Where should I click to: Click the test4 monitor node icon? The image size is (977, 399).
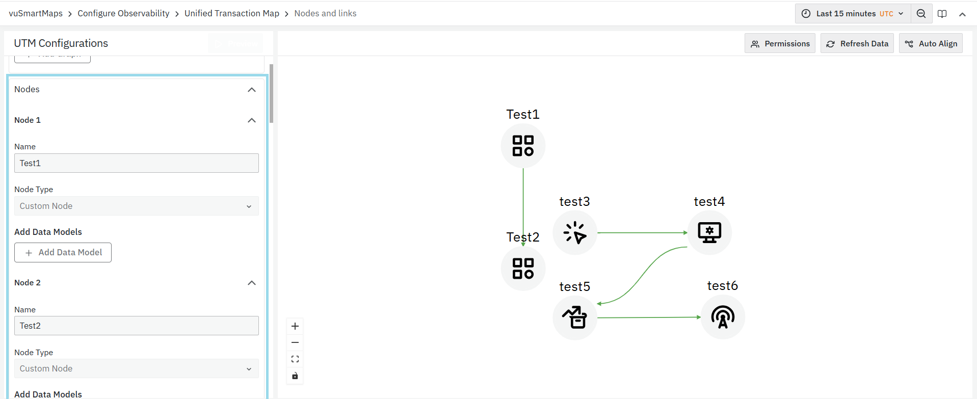click(709, 233)
